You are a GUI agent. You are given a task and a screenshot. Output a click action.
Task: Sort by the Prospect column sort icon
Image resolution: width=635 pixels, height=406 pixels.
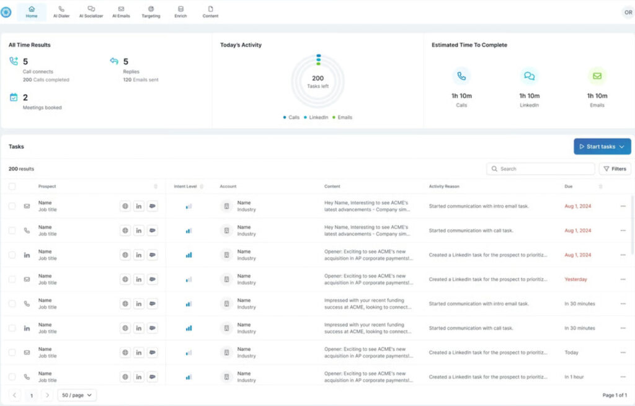pyautogui.click(x=156, y=186)
